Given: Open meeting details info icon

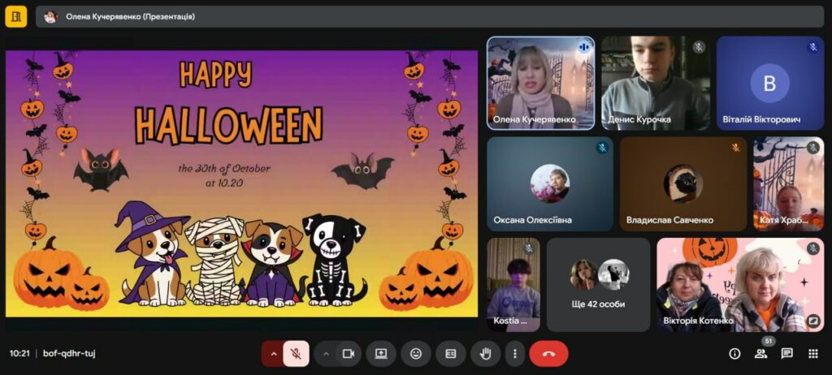Looking at the screenshot, I should (734, 354).
